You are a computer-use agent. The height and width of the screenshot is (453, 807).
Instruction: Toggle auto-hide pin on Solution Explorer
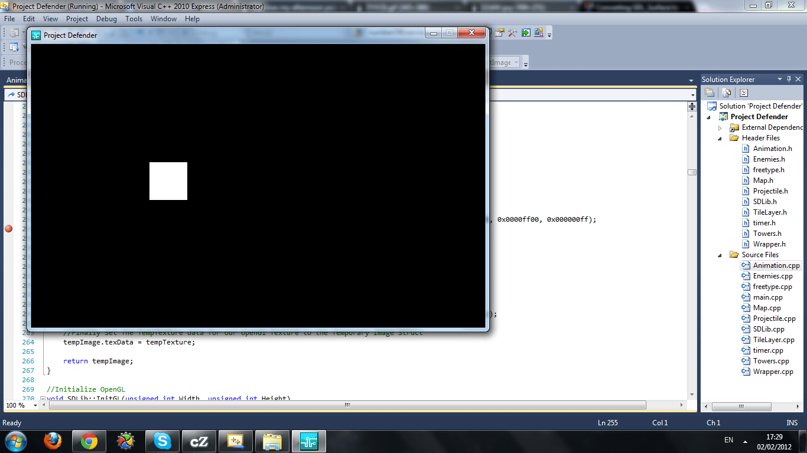tap(789, 78)
